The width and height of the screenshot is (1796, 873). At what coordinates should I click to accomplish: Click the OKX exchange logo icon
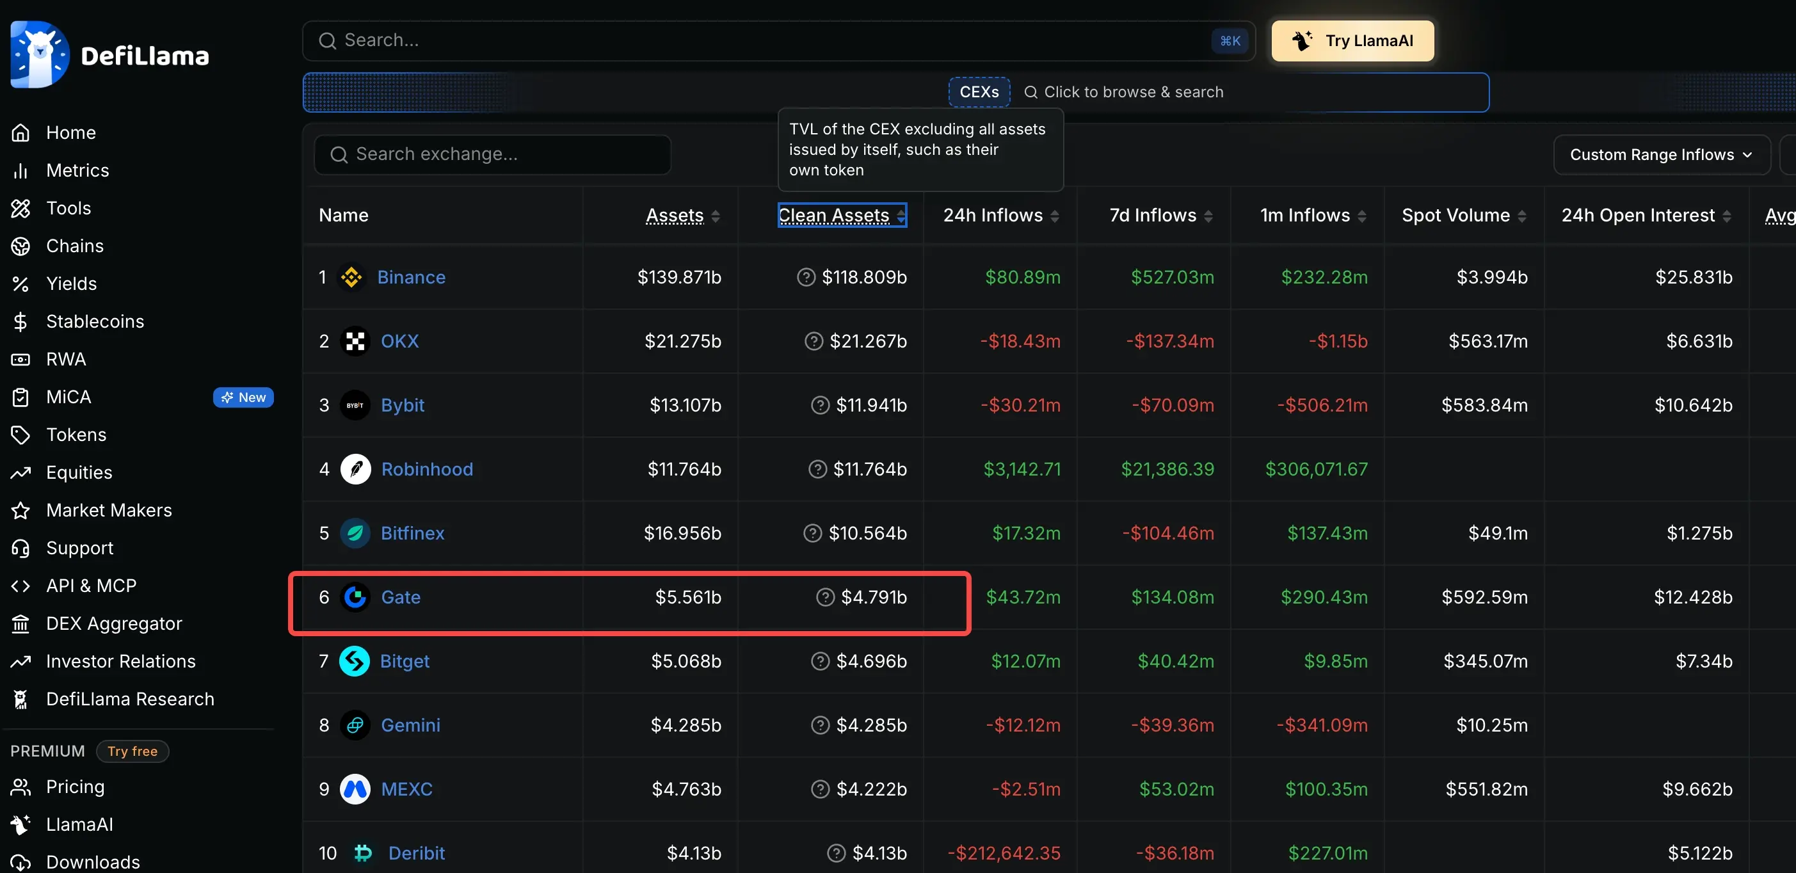coord(355,342)
